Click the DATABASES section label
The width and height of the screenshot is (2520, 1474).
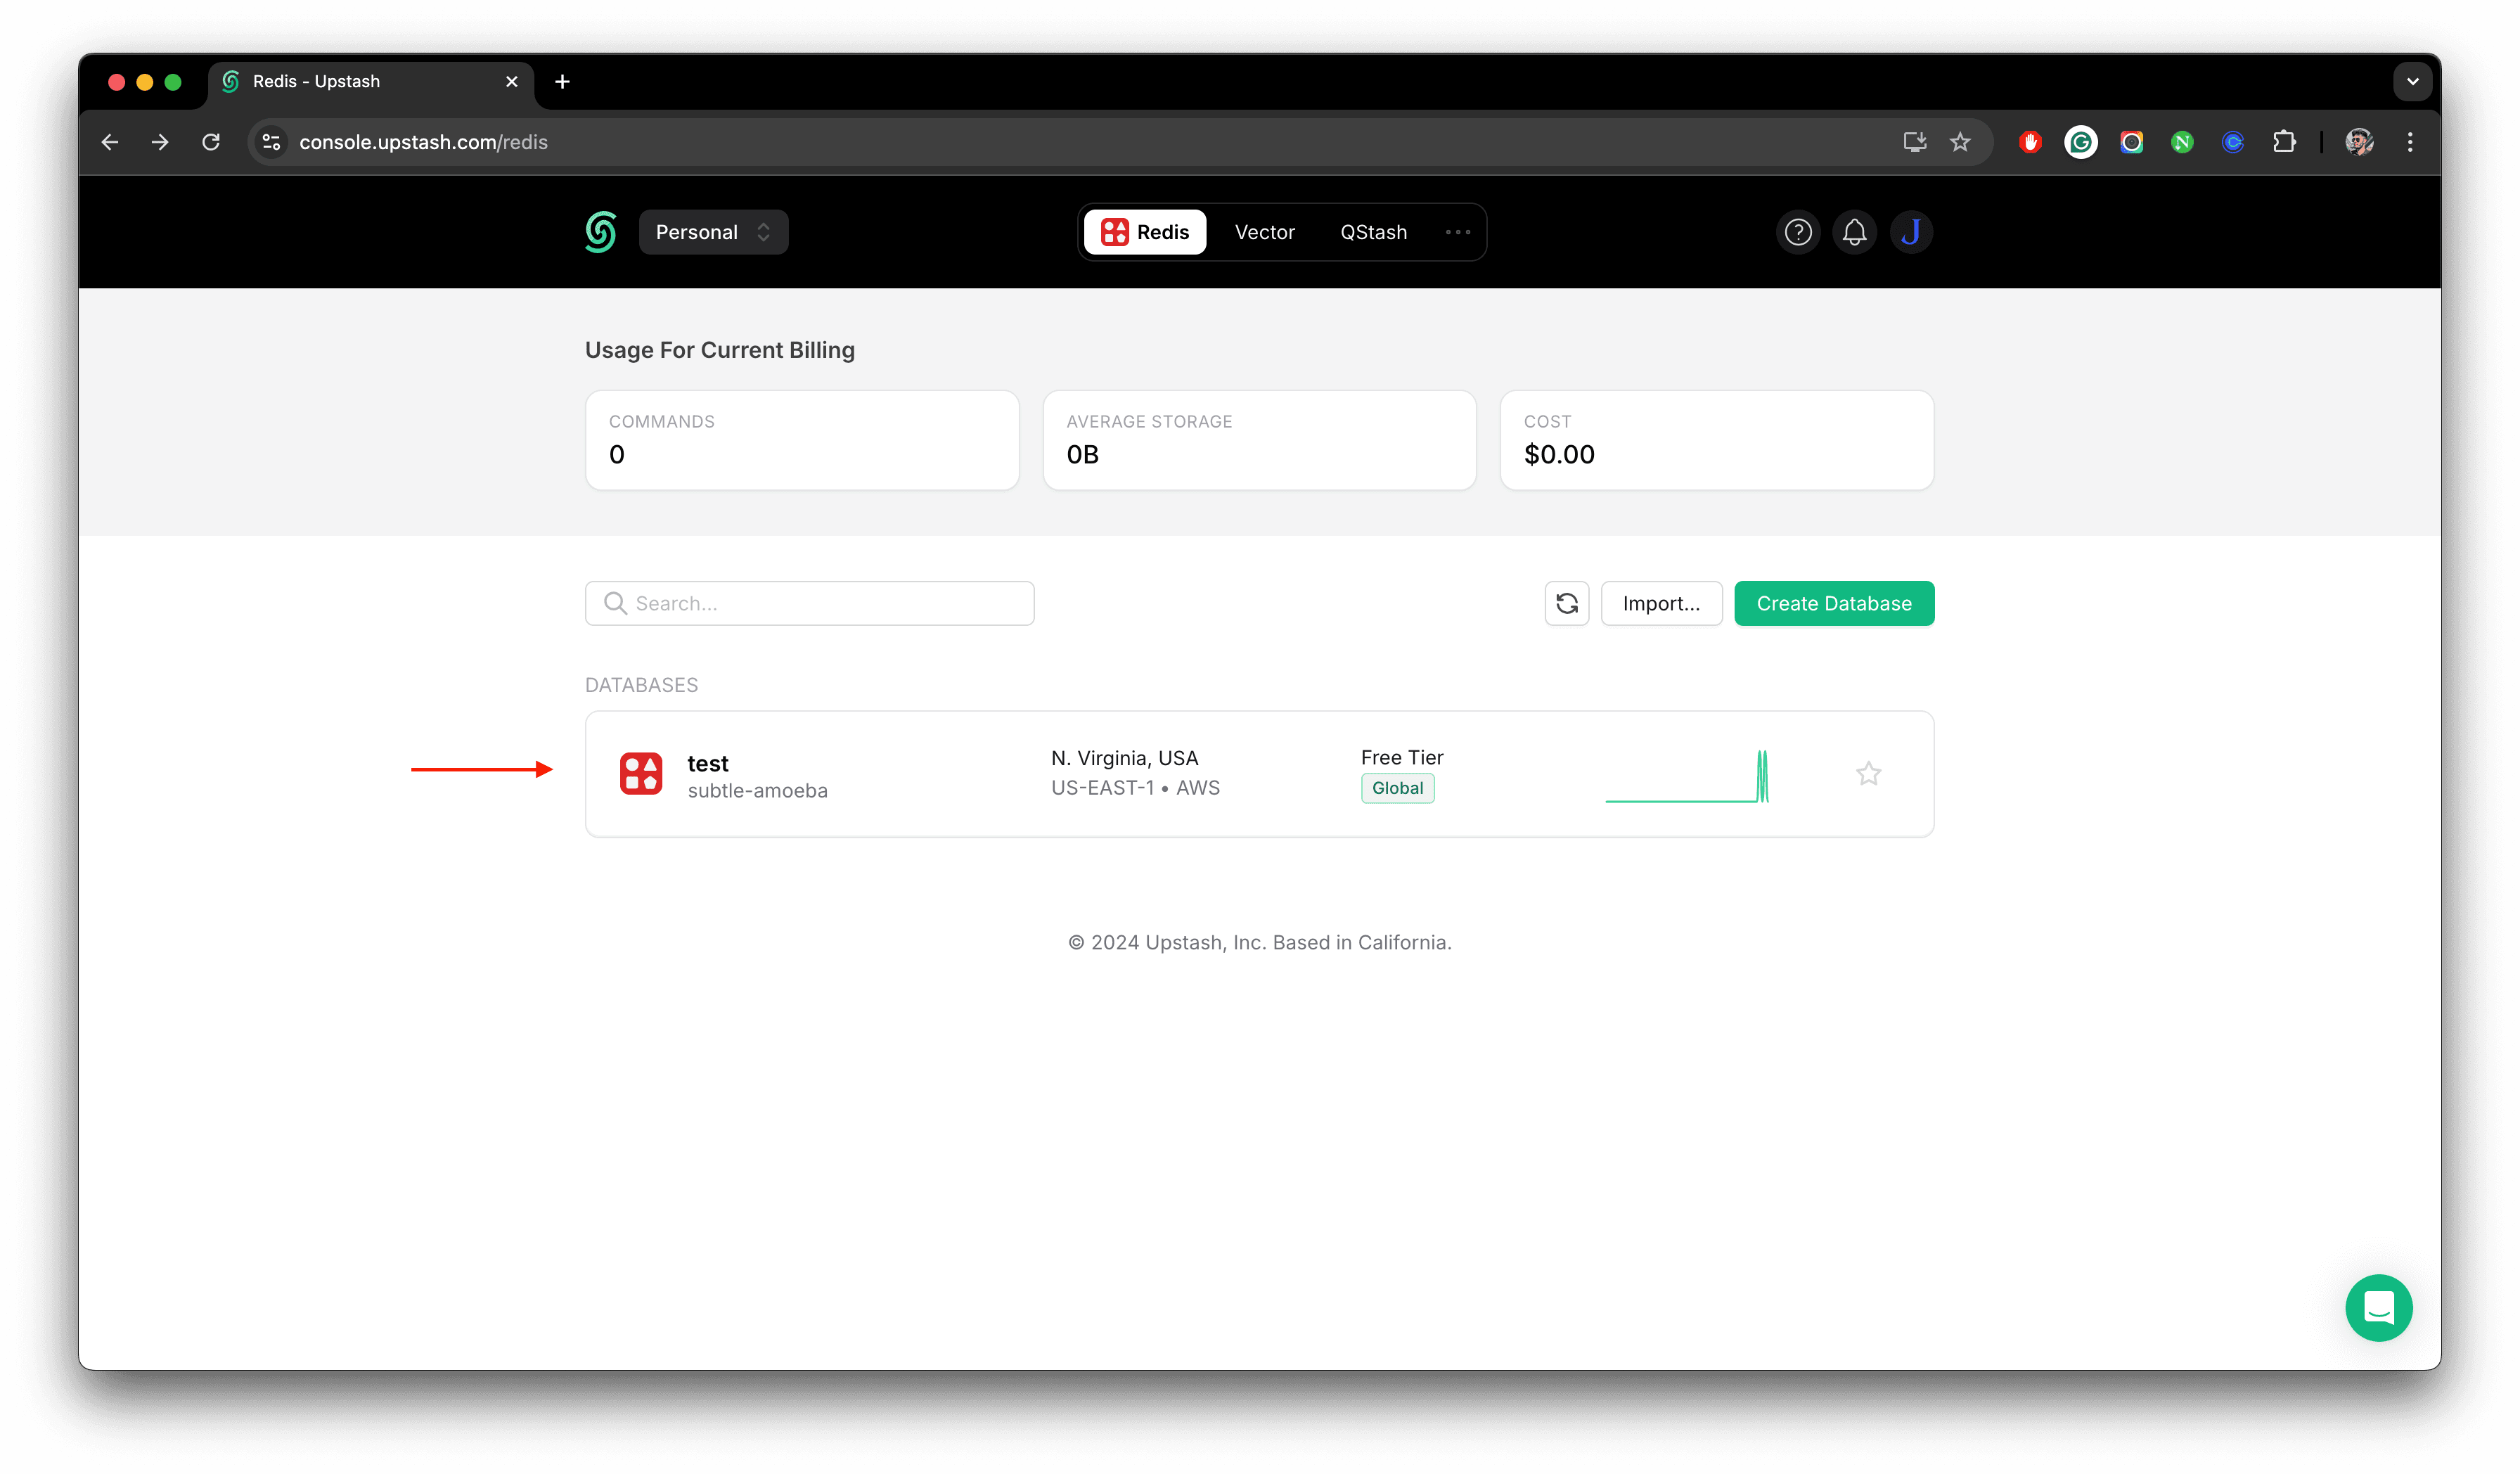coord(641,685)
